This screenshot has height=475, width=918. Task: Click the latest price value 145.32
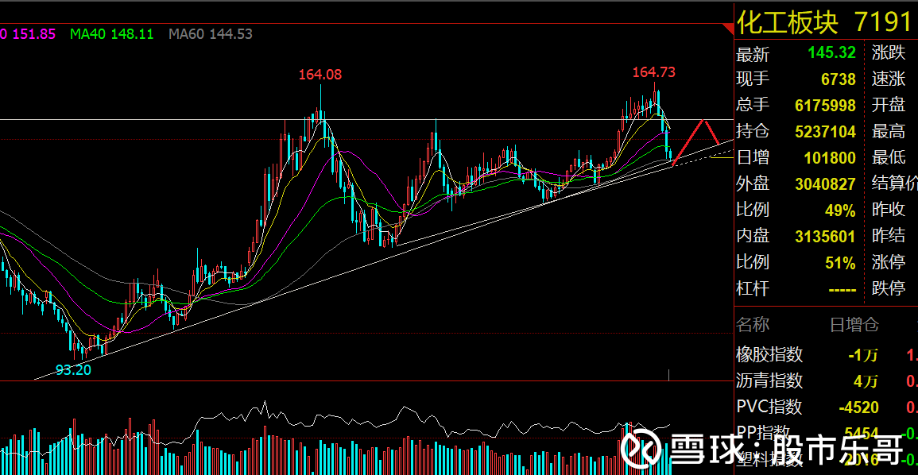click(832, 52)
